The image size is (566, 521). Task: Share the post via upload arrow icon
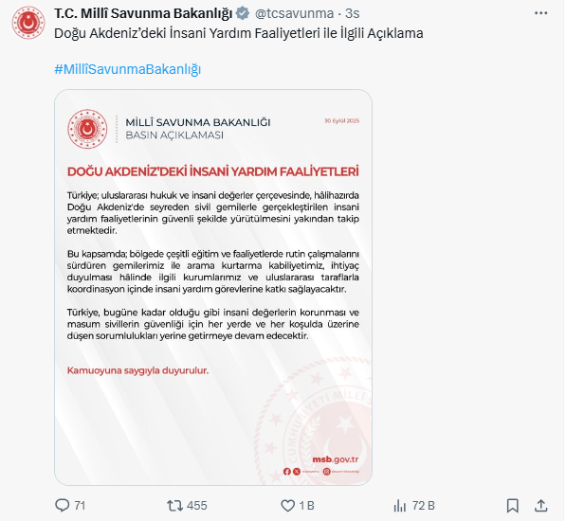[540, 506]
